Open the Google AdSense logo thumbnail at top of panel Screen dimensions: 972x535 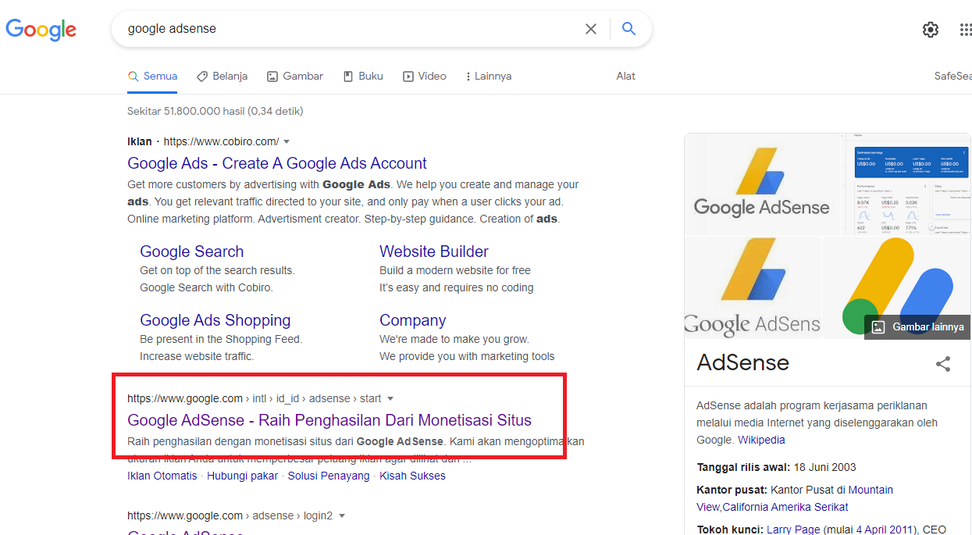point(762,184)
